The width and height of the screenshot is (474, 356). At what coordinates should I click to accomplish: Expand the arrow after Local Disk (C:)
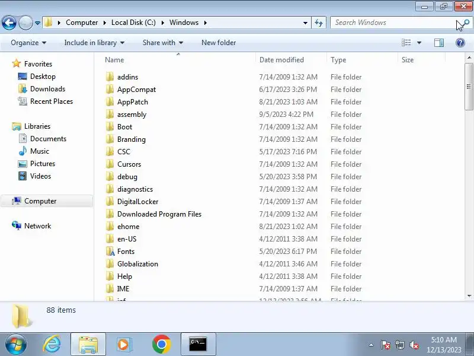[x=162, y=23]
